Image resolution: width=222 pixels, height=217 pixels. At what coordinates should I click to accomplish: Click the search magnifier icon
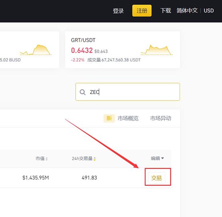[82, 92]
